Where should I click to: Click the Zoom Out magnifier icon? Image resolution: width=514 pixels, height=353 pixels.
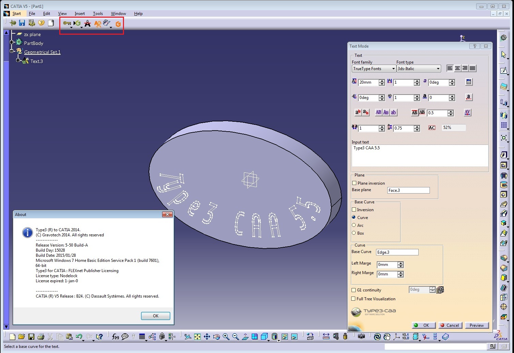[235, 337]
